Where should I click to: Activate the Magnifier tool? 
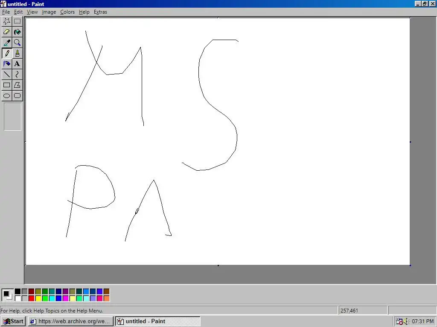[17, 43]
